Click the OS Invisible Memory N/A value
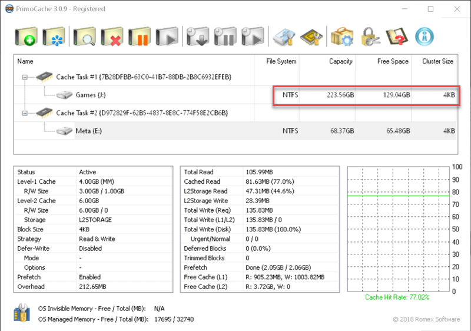471x331 pixels. pyautogui.click(x=159, y=309)
